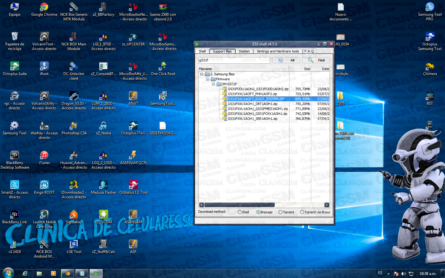Click the All button
445x278 pixels.
pyautogui.click(x=286, y=60)
